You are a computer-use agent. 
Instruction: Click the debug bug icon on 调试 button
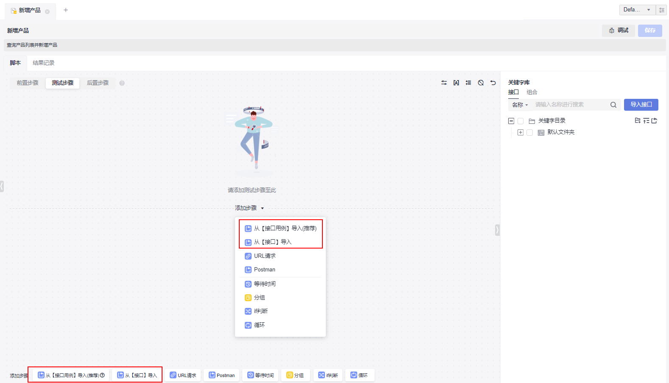(612, 31)
